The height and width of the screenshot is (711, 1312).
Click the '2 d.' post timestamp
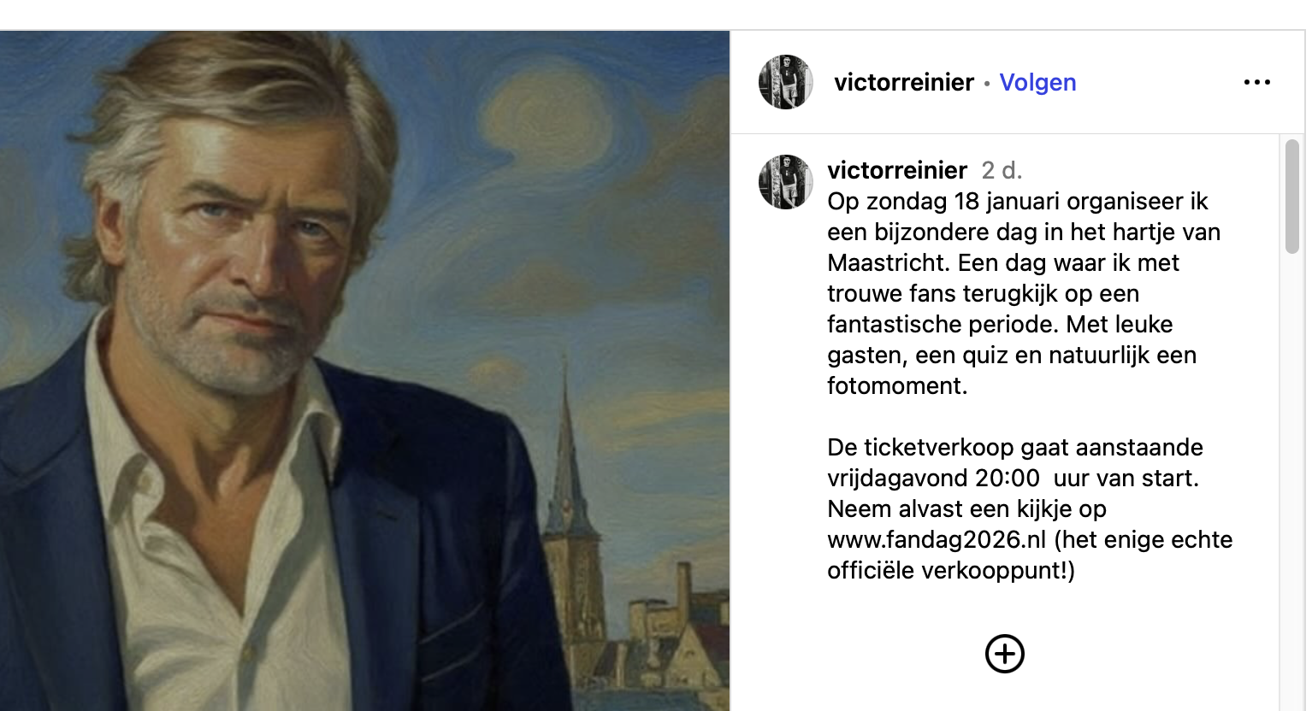click(x=1002, y=170)
